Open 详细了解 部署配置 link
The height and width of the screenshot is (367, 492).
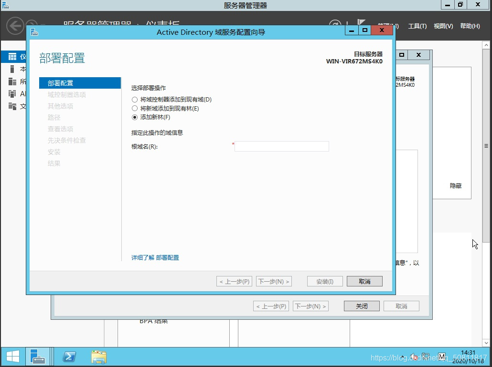click(x=155, y=257)
